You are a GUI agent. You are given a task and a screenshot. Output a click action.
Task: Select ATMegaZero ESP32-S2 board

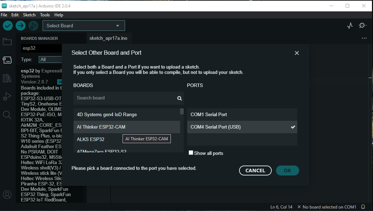click(127, 150)
